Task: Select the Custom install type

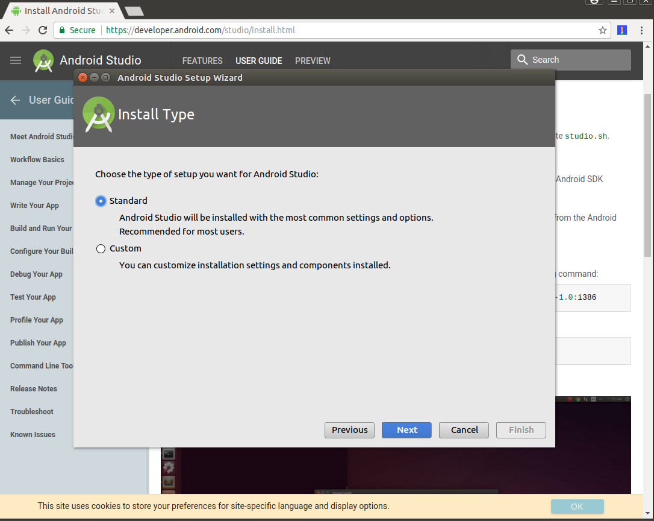Action: pyautogui.click(x=101, y=248)
